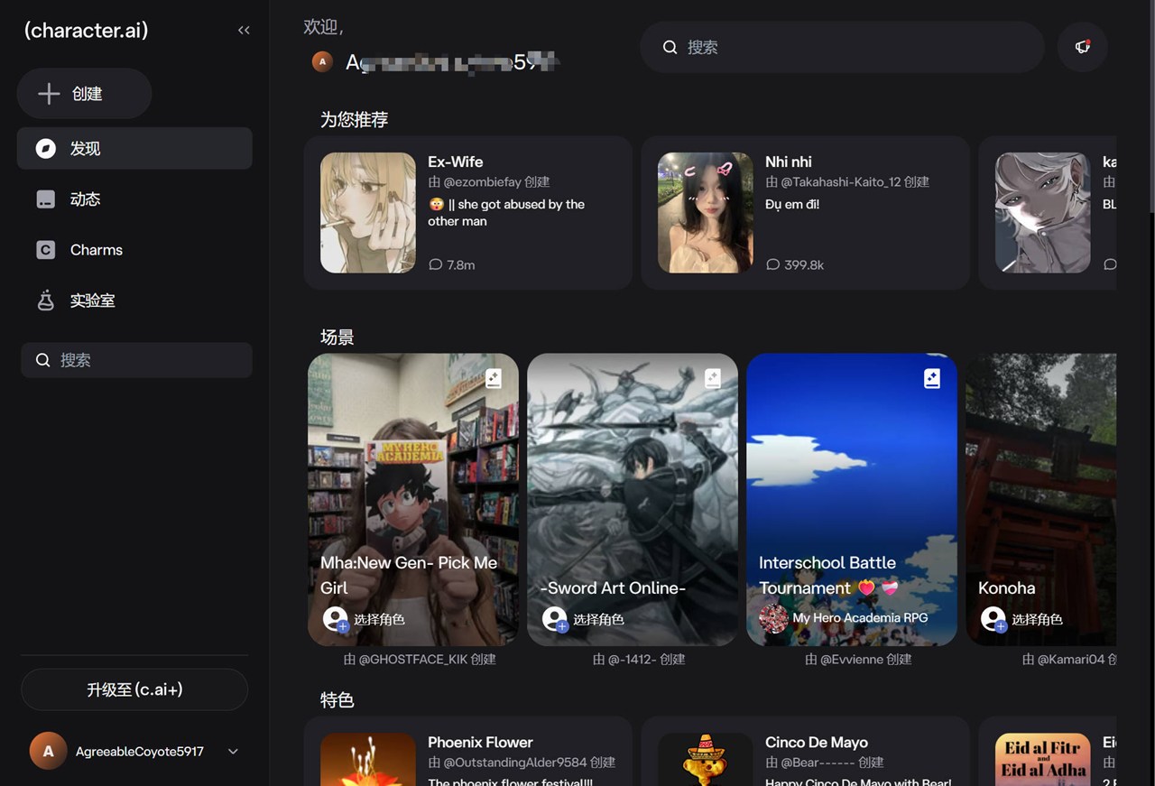
Task: Open the Charms section
Action: (x=134, y=250)
